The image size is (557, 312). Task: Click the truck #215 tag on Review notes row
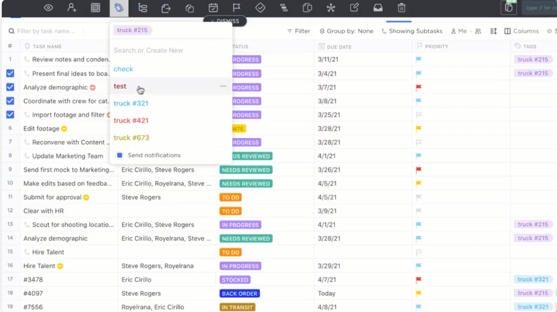tap(533, 59)
